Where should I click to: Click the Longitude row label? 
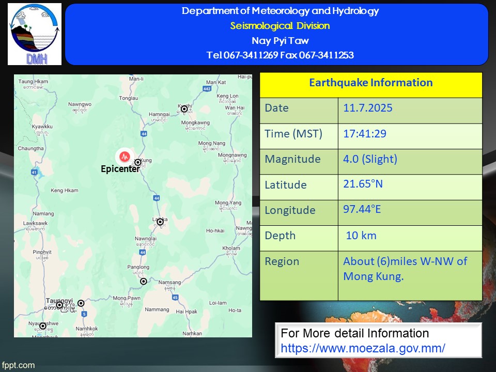pyautogui.click(x=290, y=210)
